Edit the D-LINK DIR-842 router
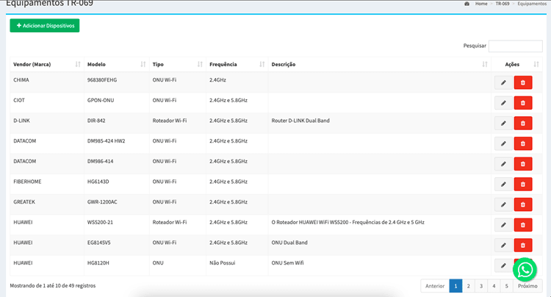The image size is (551, 297). pyautogui.click(x=503, y=124)
